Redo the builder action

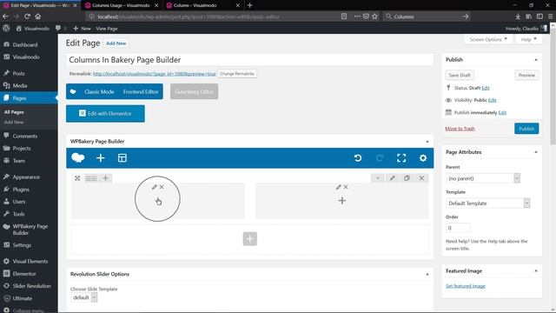click(380, 158)
